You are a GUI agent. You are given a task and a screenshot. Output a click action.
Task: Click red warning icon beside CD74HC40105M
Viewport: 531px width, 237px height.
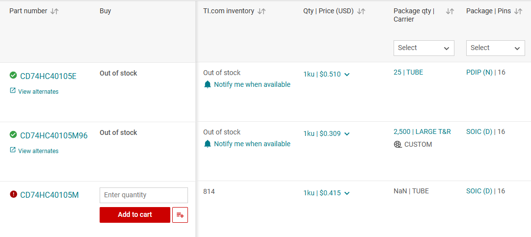pos(13,194)
